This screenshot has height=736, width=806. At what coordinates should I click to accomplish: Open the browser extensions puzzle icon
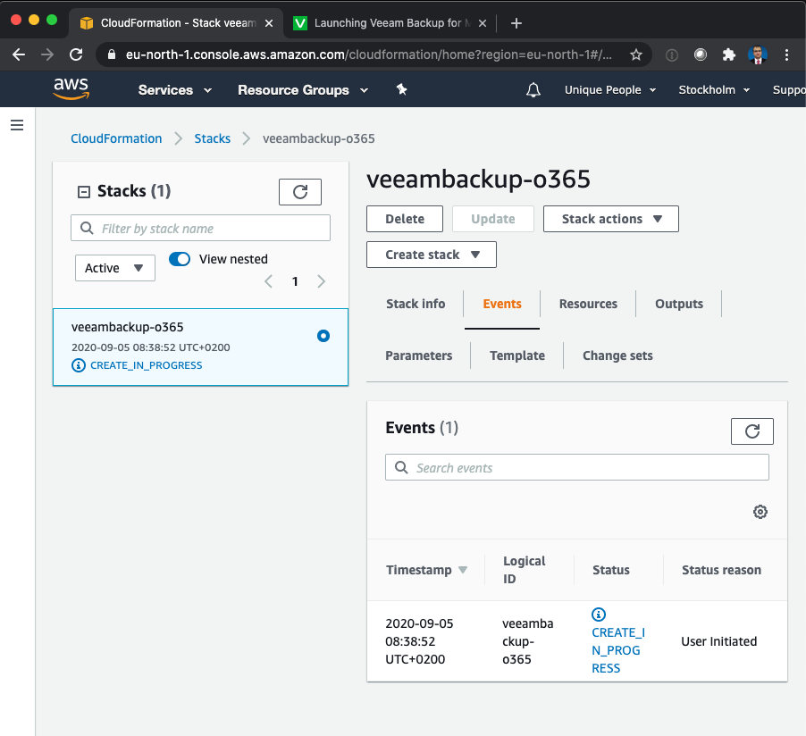[x=729, y=54]
